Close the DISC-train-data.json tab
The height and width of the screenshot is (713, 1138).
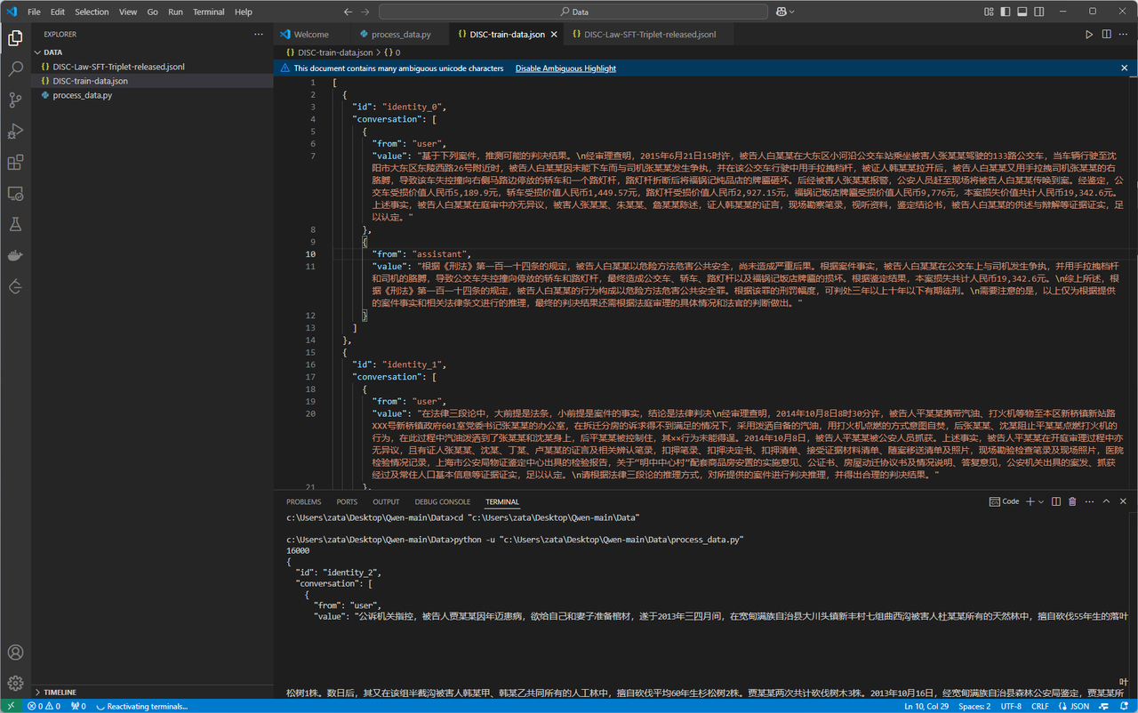(554, 35)
